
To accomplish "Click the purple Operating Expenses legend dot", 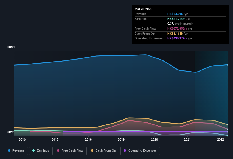I will 125,150.
